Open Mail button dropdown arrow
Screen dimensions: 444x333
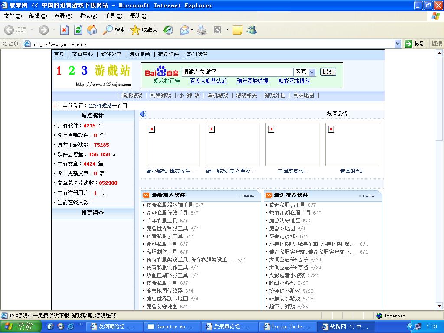tap(192, 30)
